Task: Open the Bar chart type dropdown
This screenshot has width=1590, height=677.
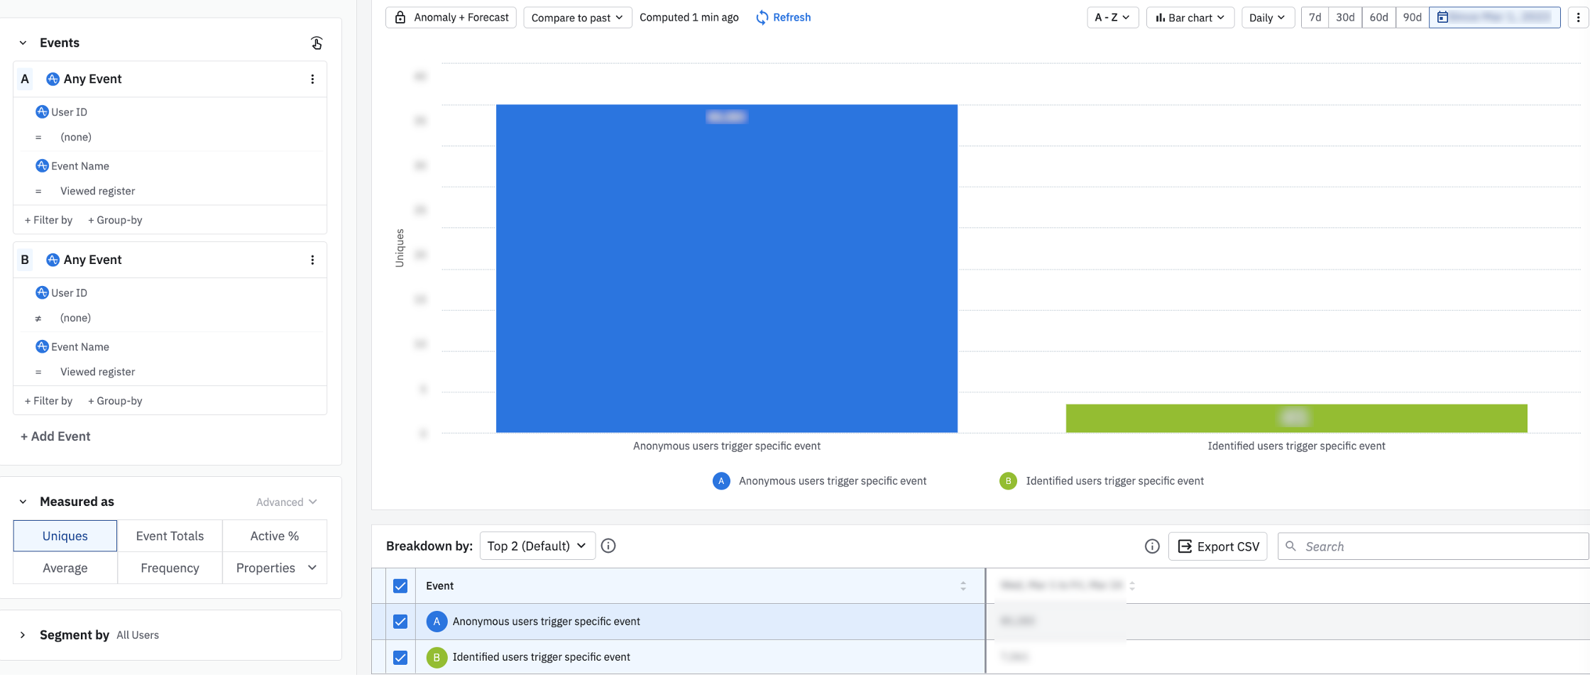Action: pos(1190,17)
